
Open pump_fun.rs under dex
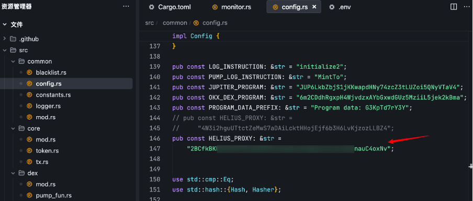[x=54, y=196]
